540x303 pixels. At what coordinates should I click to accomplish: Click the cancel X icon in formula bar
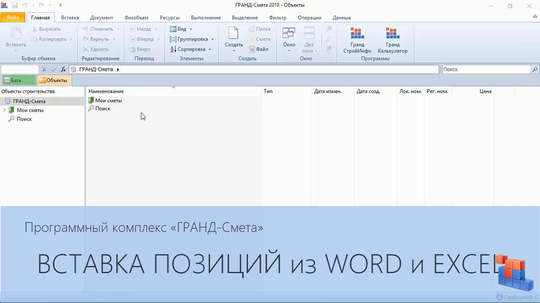click(x=44, y=69)
